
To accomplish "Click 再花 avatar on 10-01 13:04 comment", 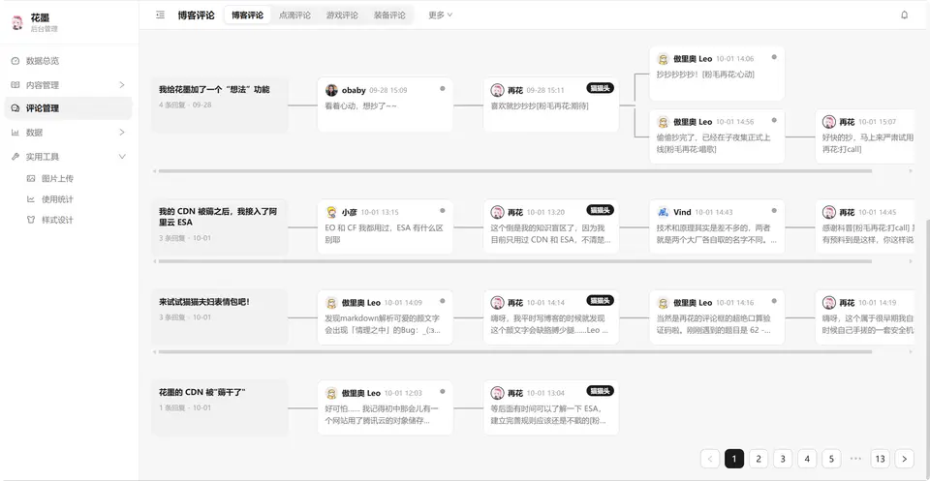I will (x=497, y=393).
